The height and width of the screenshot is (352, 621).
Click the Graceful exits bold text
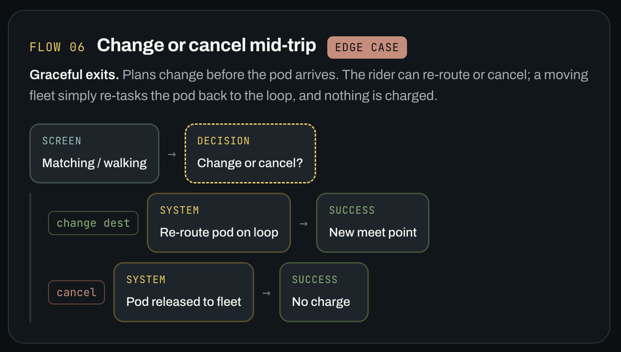pos(75,74)
